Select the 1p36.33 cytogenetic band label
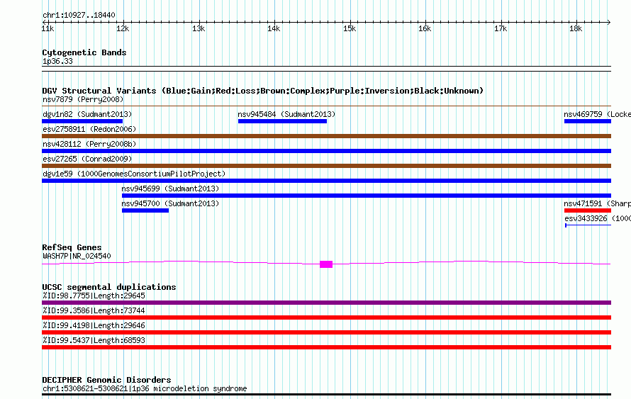The width and height of the screenshot is (631, 399). [x=57, y=61]
